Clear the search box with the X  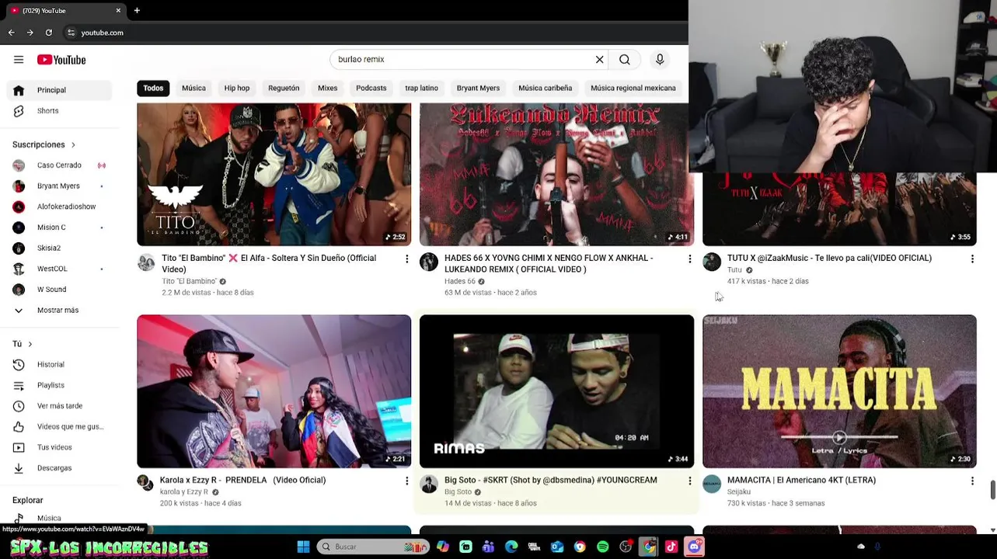(x=600, y=60)
